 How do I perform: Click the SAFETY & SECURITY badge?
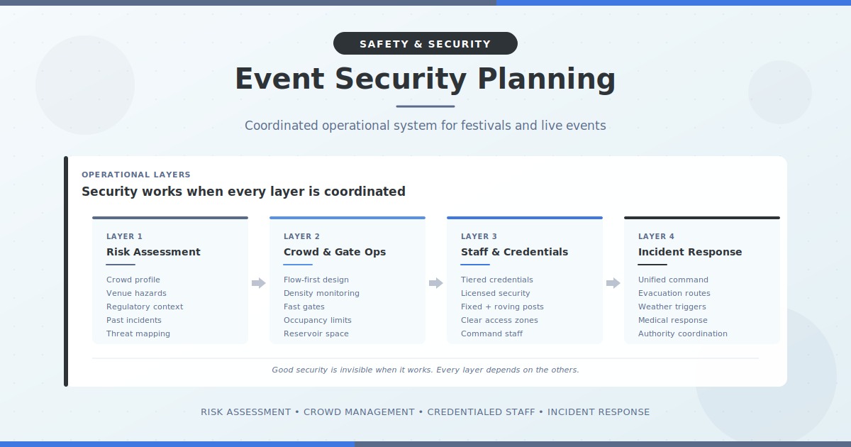(425, 43)
